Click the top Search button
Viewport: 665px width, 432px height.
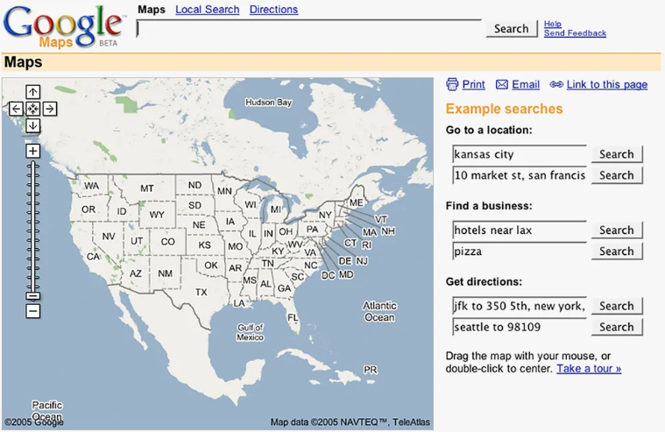click(512, 28)
